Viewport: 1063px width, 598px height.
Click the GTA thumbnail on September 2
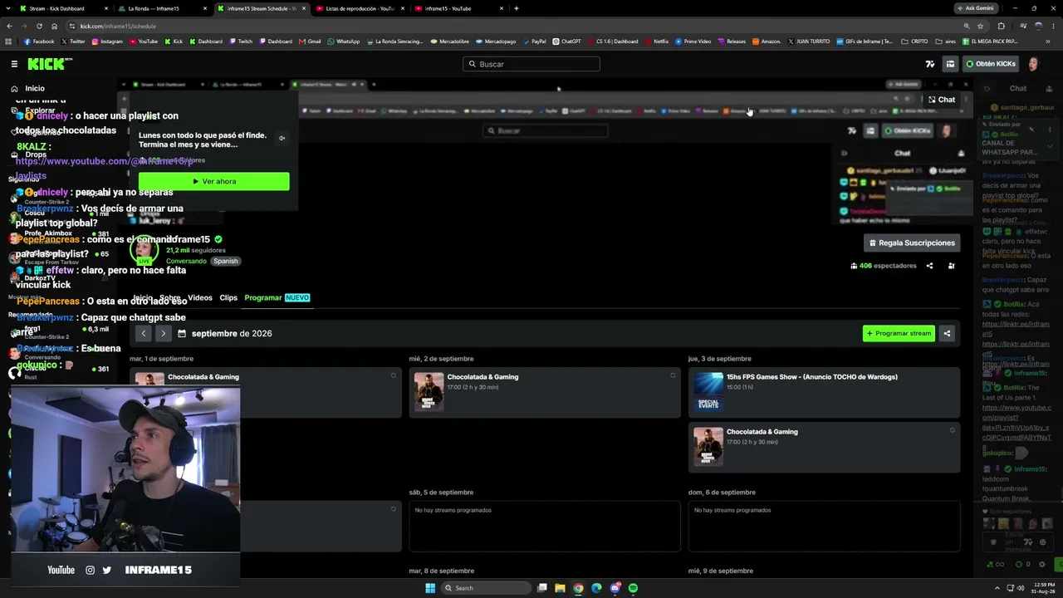coord(429,392)
